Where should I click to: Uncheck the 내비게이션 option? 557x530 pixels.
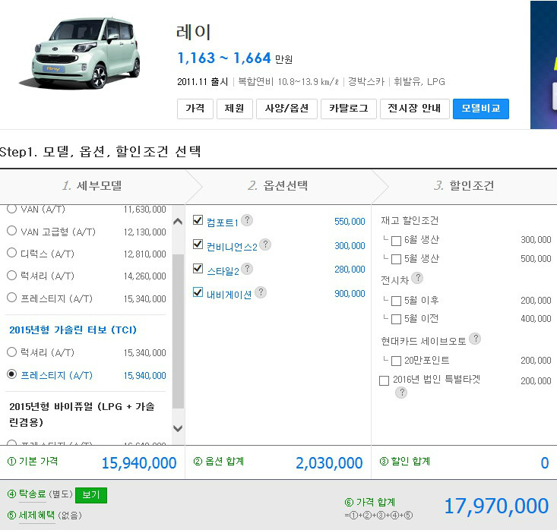(x=198, y=292)
